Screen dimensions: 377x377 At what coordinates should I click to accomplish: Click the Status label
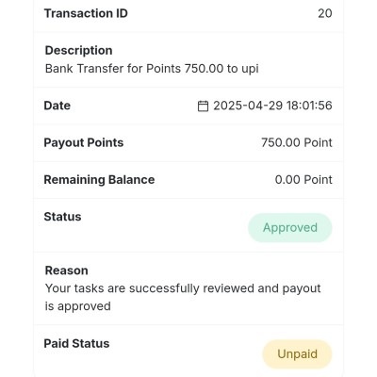tap(62, 217)
